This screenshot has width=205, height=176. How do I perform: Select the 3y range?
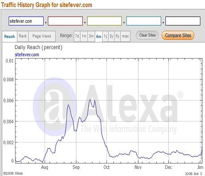coord(111,36)
